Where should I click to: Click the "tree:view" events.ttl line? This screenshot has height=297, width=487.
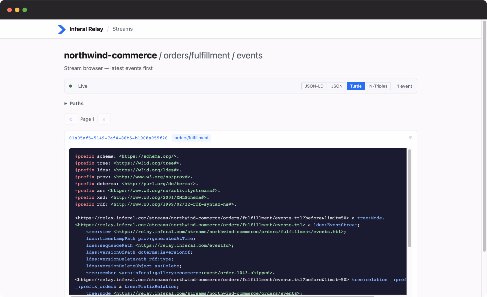pyautogui.click(x=216, y=232)
